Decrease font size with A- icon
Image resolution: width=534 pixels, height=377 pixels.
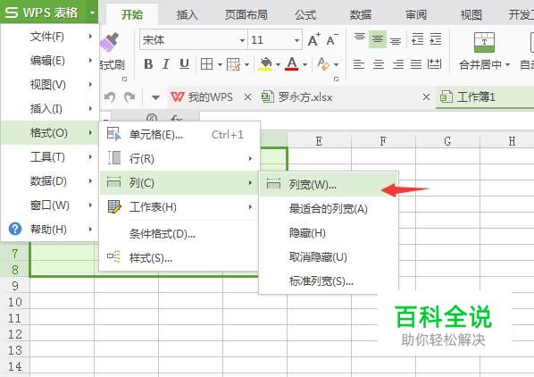click(x=332, y=40)
